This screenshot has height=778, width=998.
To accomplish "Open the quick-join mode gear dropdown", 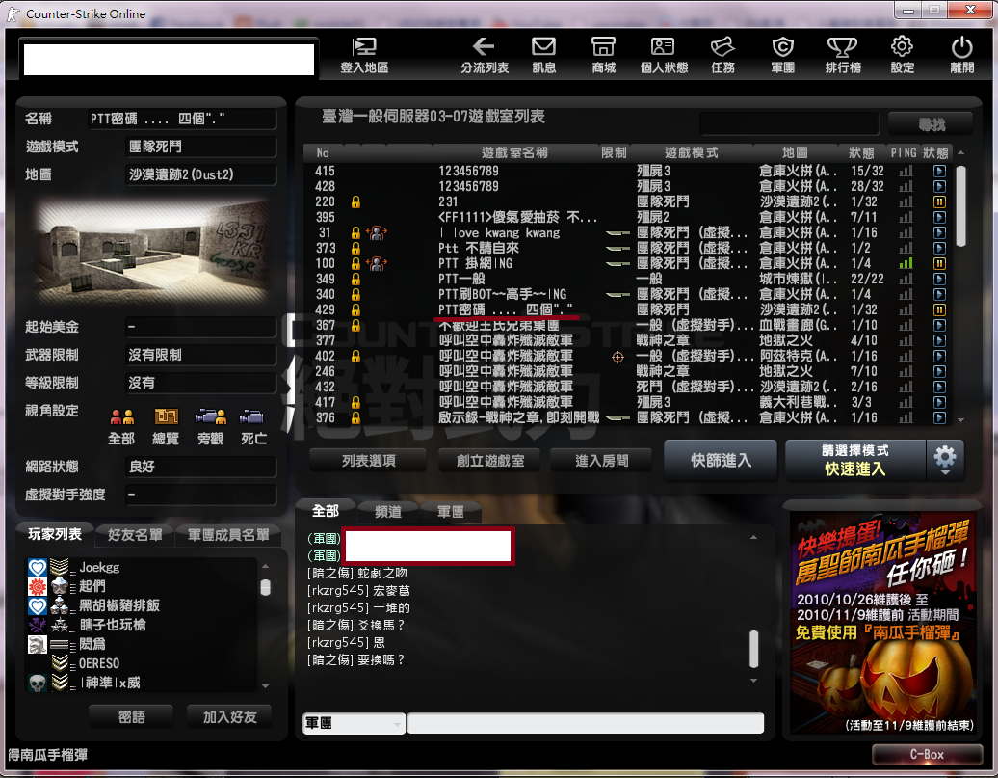I will click(x=944, y=460).
